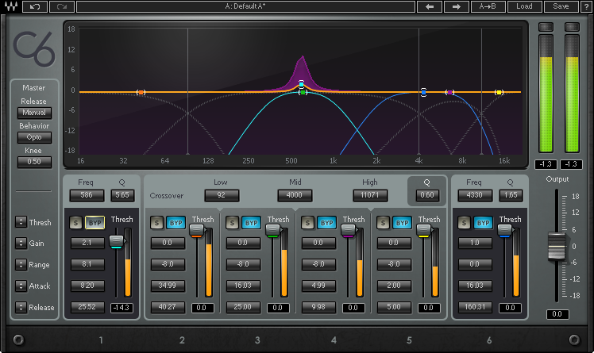Click the band 6 Freq field 4330

tap(475, 195)
